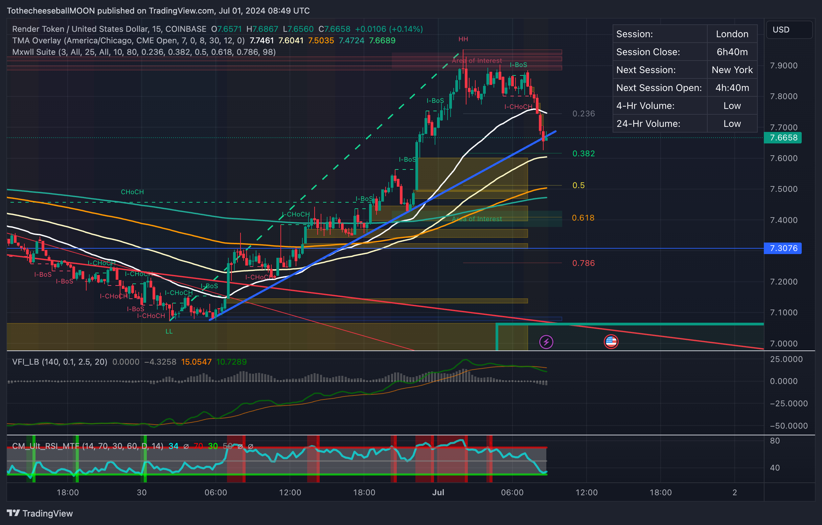Viewport: 822px width, 525px height.
Task: Click the 0.618 Fibonacci level label
Action: pyautogui.click(x=583, y=218)
